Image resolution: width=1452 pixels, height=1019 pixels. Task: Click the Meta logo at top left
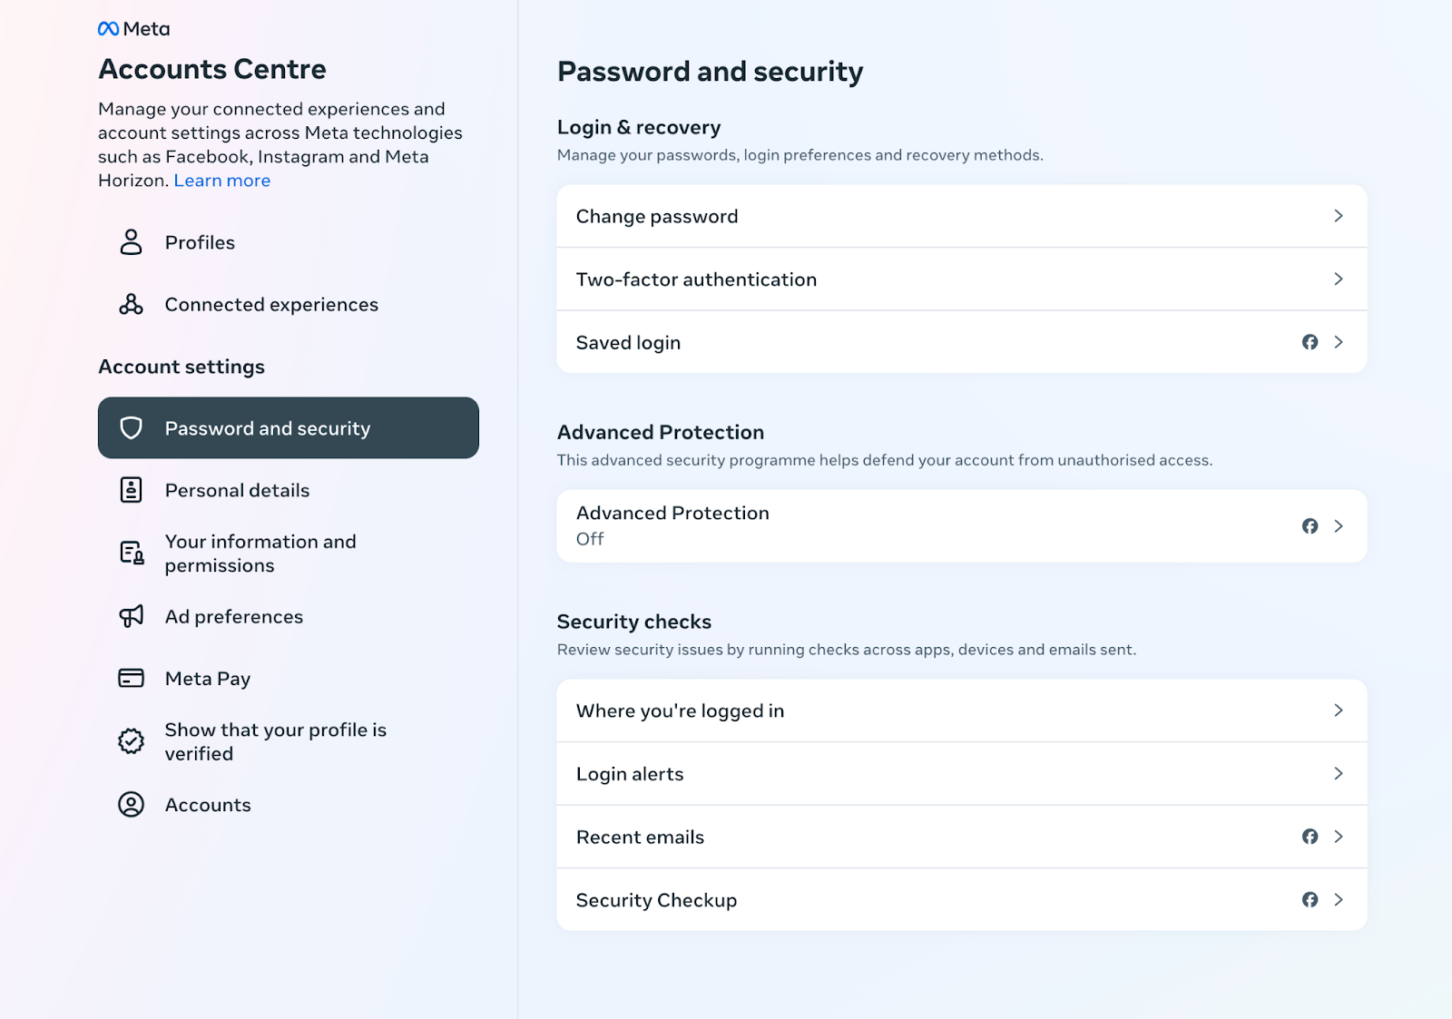(x=133, y=29)
